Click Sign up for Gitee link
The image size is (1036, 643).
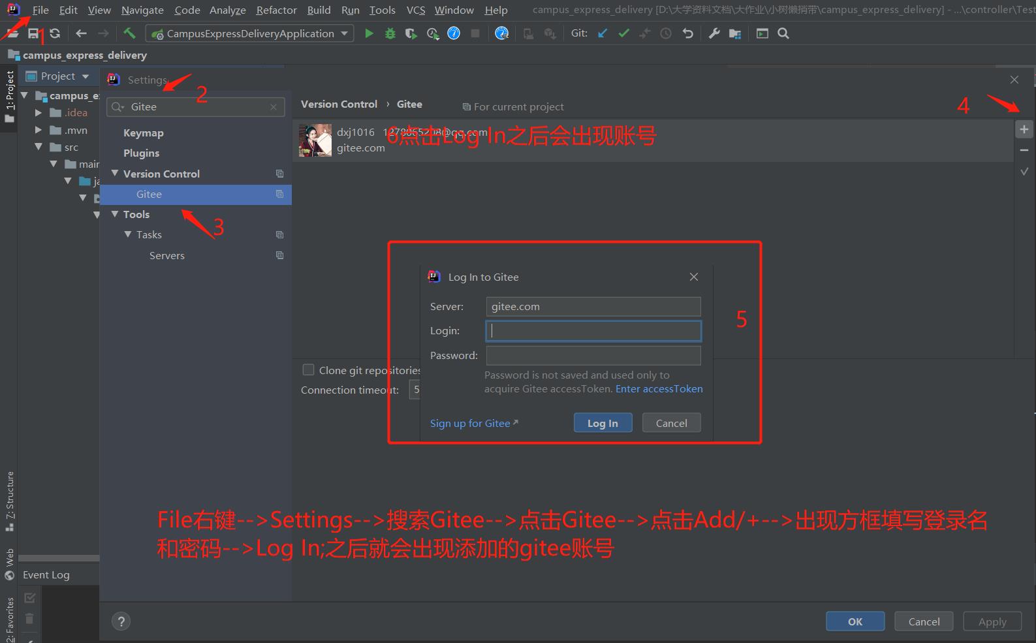[474, 423]
